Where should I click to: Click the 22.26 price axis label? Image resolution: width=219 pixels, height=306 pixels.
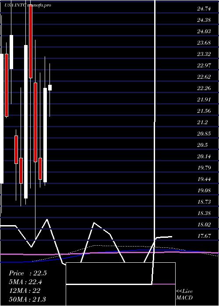pyautogui.click(x=204, y=88)
